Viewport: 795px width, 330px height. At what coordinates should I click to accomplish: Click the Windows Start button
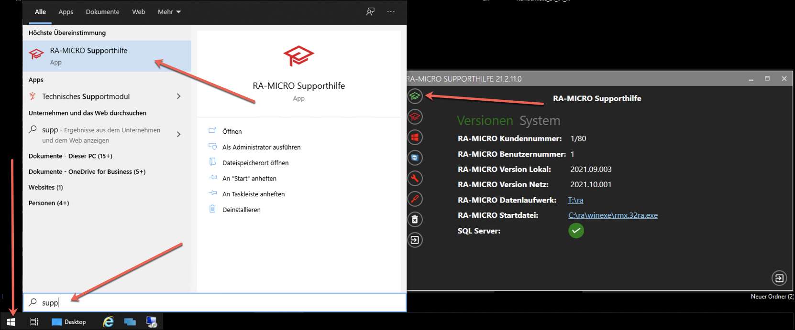click(x=11, y=322)
